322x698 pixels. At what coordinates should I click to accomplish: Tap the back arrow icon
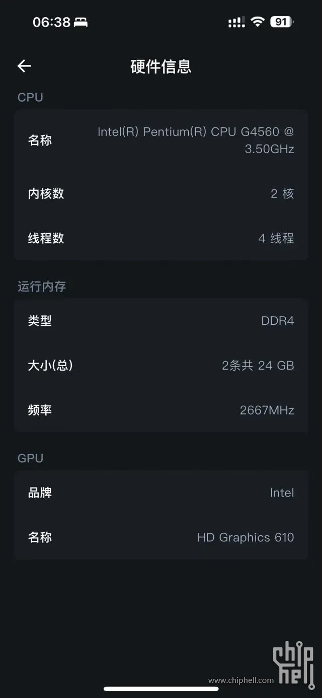[24, 66]
